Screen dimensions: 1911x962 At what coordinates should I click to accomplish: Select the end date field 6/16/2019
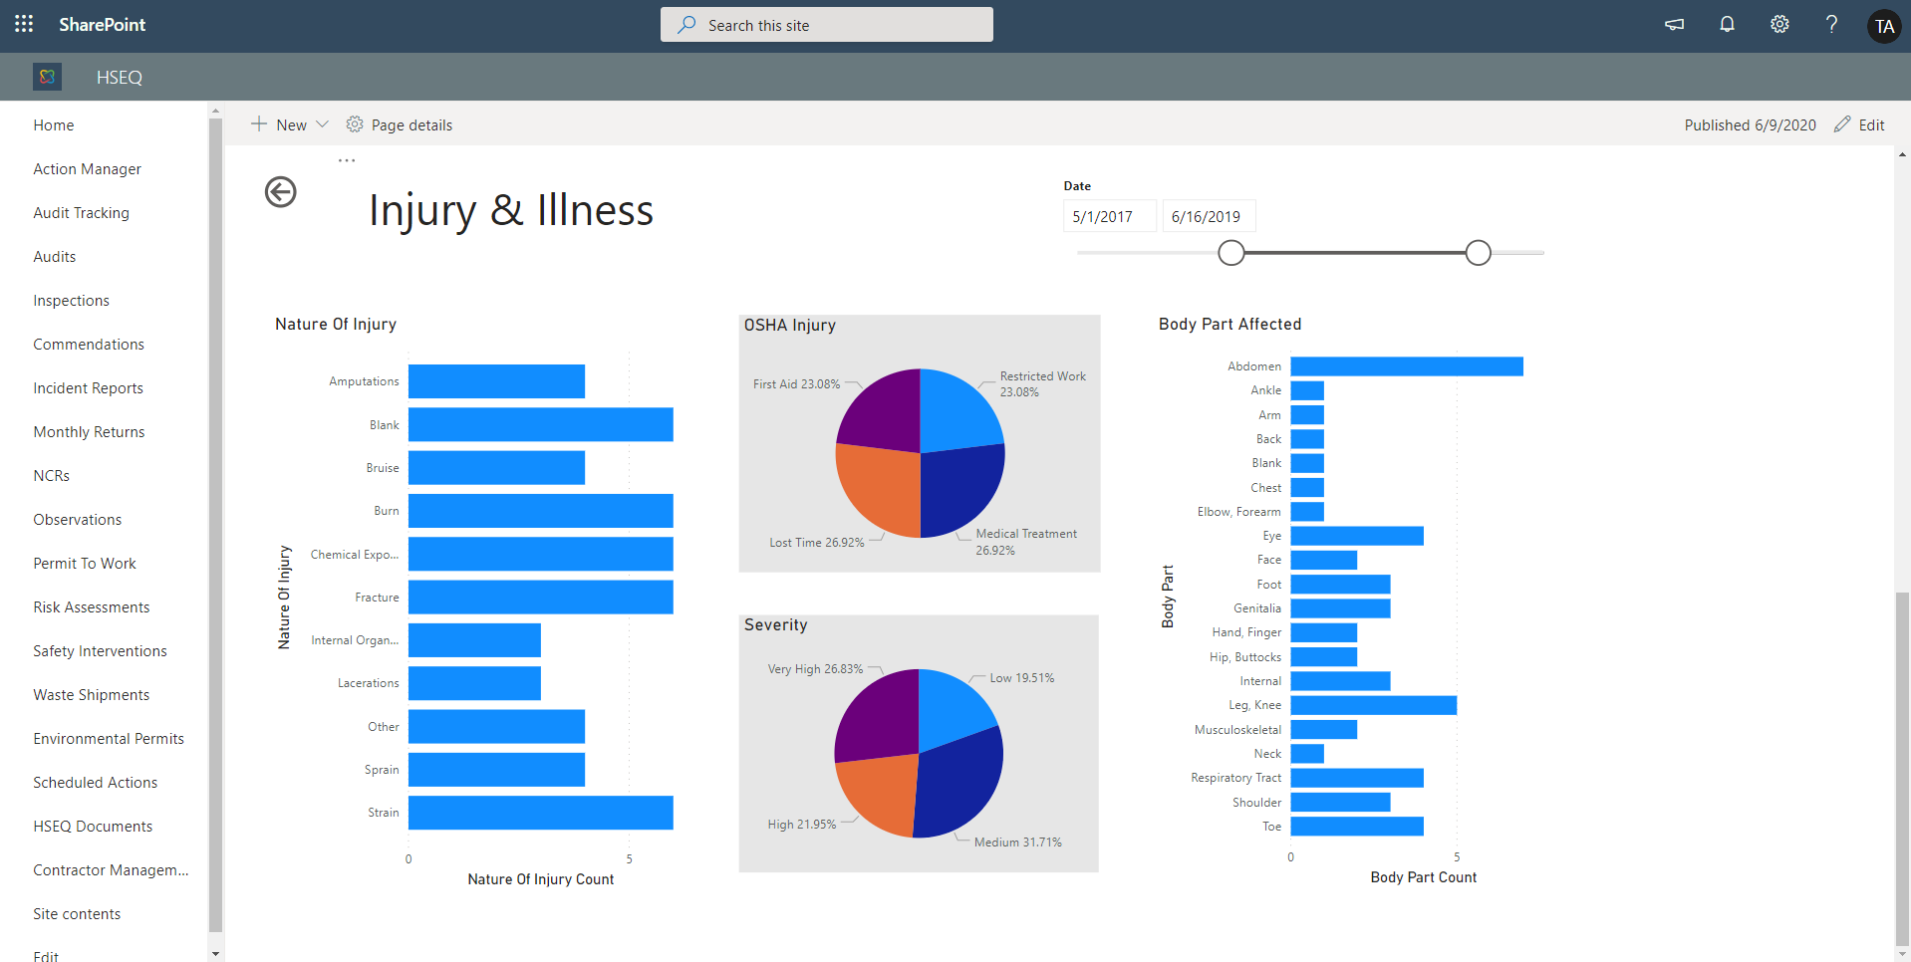click(1209, 216)
